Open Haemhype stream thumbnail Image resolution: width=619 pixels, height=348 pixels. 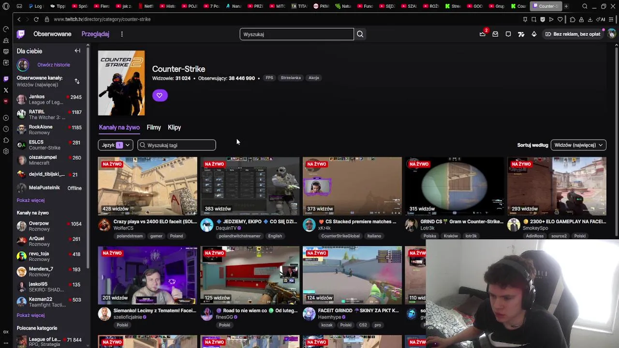(352, 275)
